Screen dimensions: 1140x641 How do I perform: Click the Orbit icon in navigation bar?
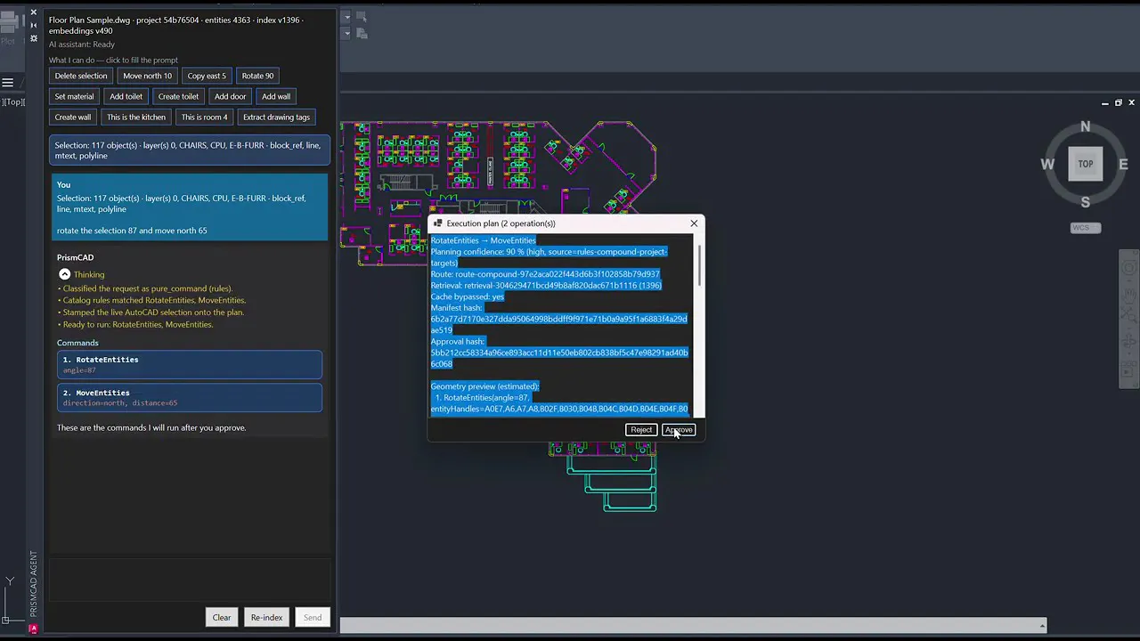tap(1129, 341)
